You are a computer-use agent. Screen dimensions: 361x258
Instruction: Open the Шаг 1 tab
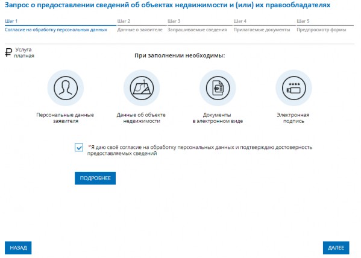tap(60, 25)
